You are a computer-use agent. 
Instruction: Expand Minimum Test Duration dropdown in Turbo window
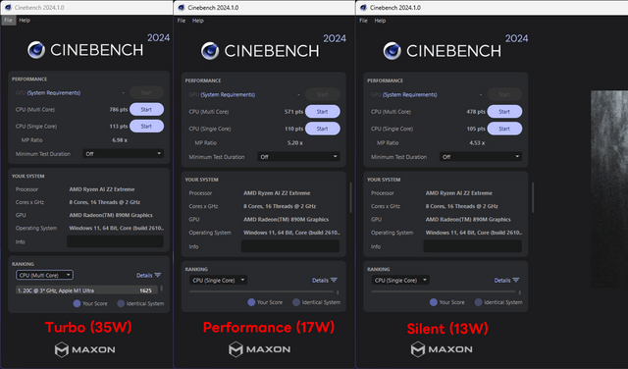pyautogui.click(x=123, y=153)
